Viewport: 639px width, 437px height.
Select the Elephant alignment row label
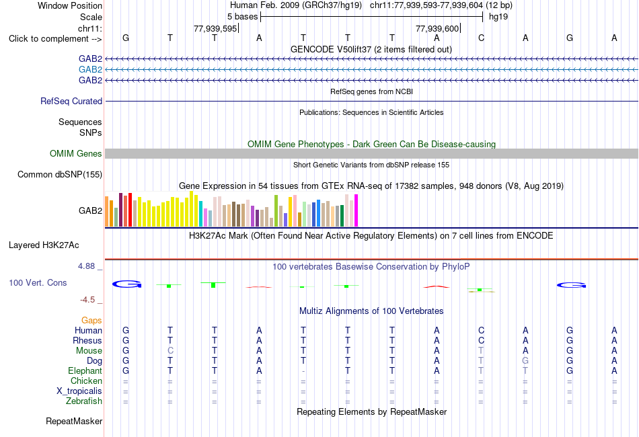[x=85, y=370]
